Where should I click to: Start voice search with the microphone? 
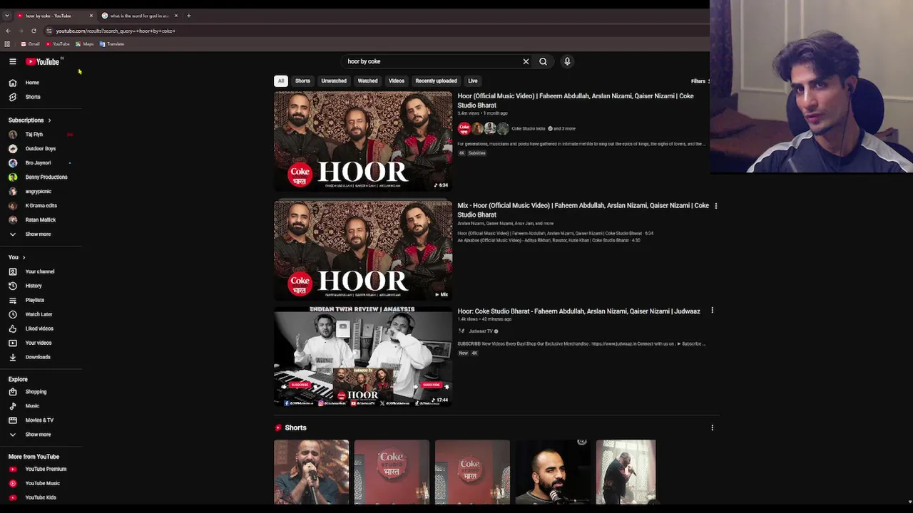click(x=567, y=61)
